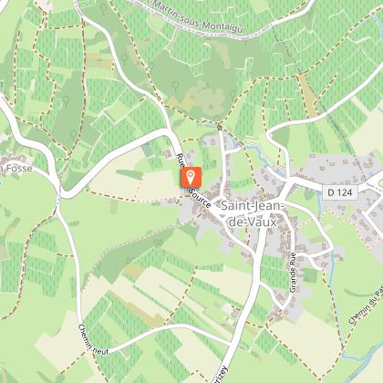Select the Chemin du Pa path label
This screenshot has height=383, width=383.
coord(366,306)
